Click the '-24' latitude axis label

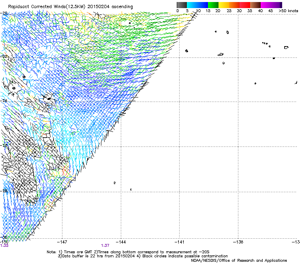tap(4, 100)
